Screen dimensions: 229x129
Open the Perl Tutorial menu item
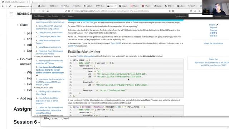click(x=53, y=16)
